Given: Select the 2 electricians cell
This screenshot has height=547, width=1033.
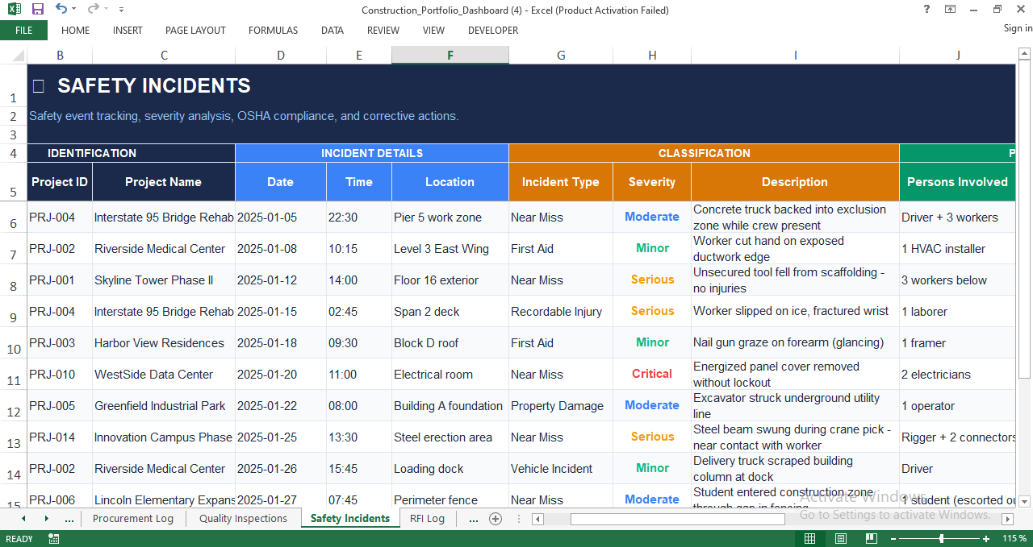Looking at the screenshot, I should pos(957,375).
